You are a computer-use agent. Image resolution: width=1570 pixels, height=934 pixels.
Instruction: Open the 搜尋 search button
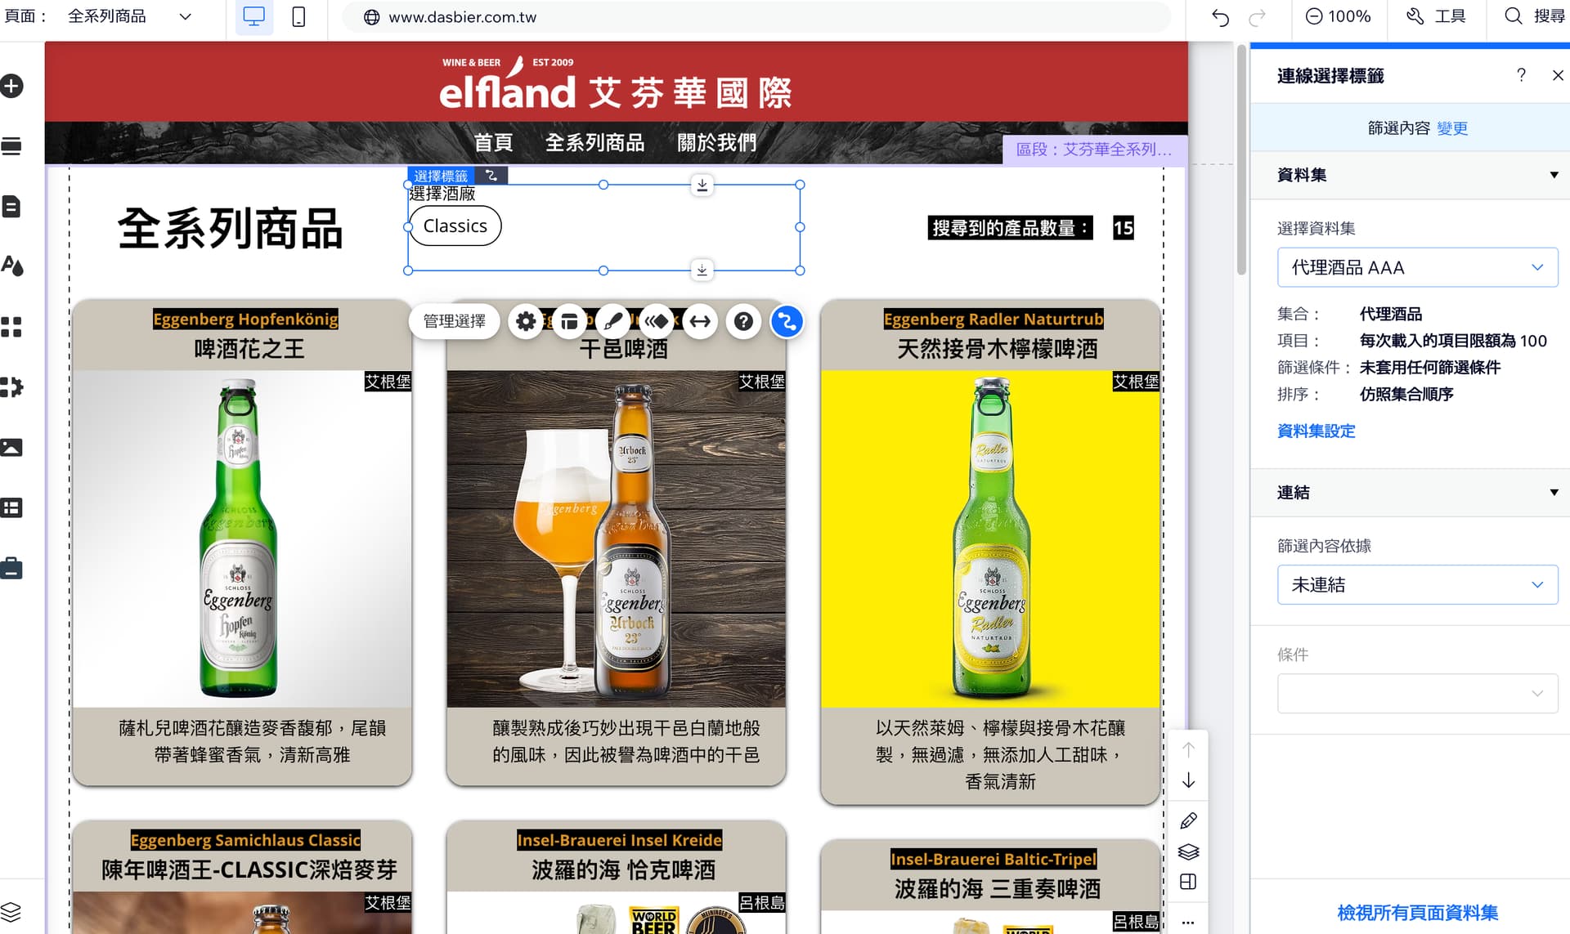point(1535,16)
